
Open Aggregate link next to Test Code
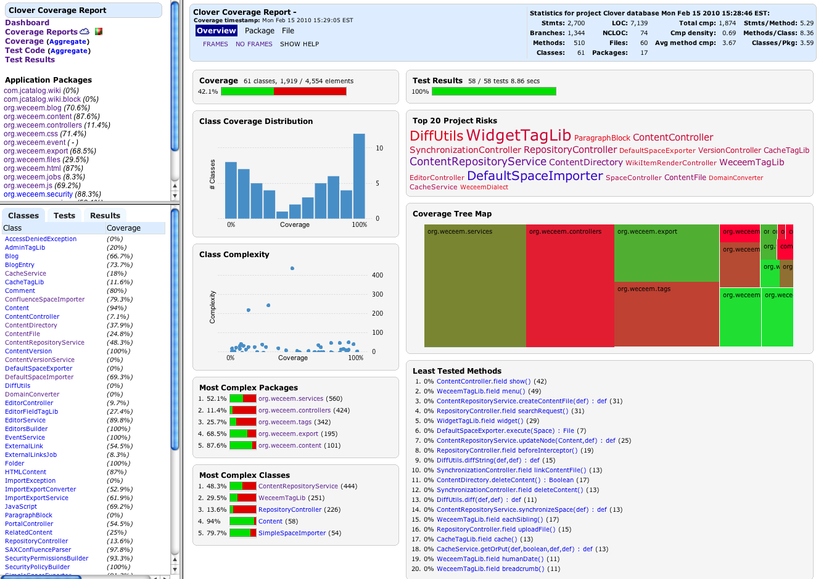click(x=69, y=51)
